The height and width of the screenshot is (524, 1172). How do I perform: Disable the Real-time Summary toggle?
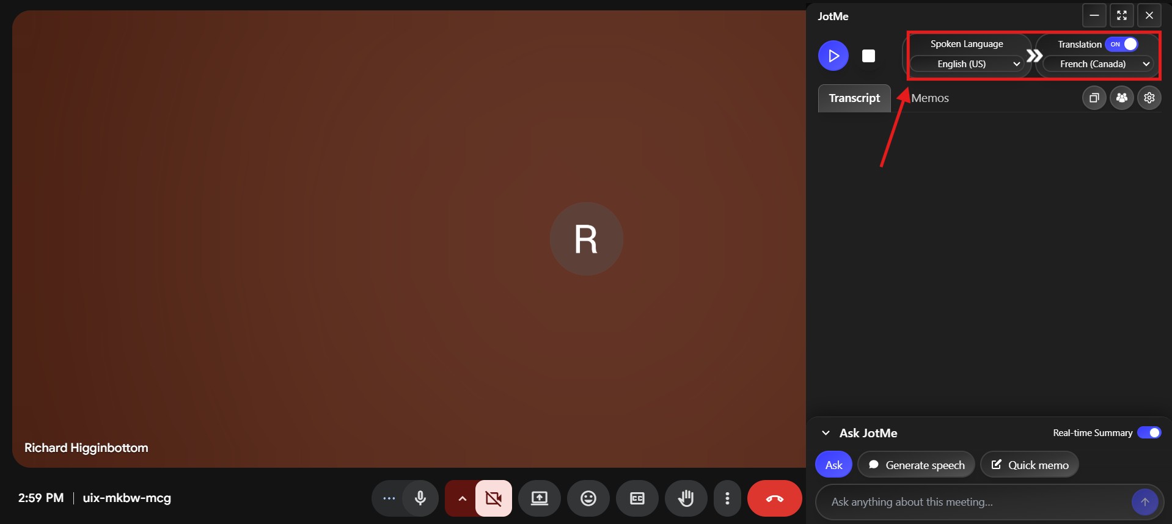[1149, 432]
